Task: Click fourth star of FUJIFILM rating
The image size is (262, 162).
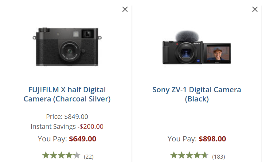Action: tap(69, 156)
